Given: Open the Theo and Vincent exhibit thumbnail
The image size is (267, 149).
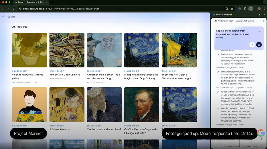Looking at the screenshot, I should click(104, 50).
